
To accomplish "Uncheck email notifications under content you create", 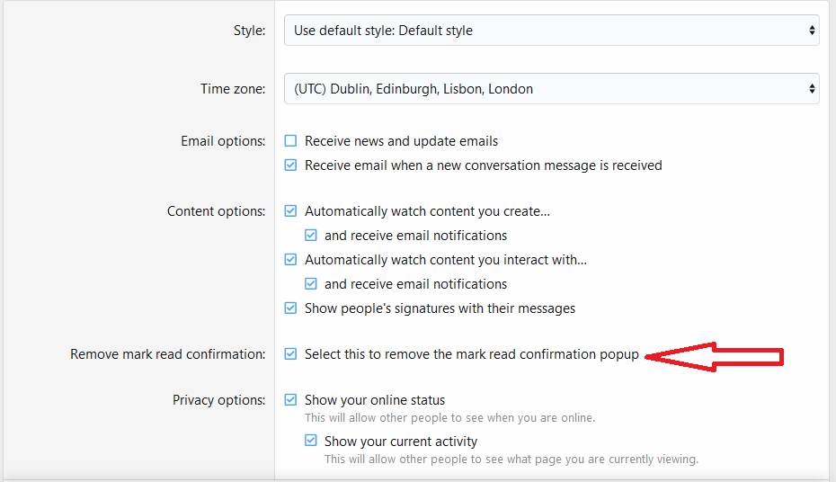I will [x=310, y=236].
